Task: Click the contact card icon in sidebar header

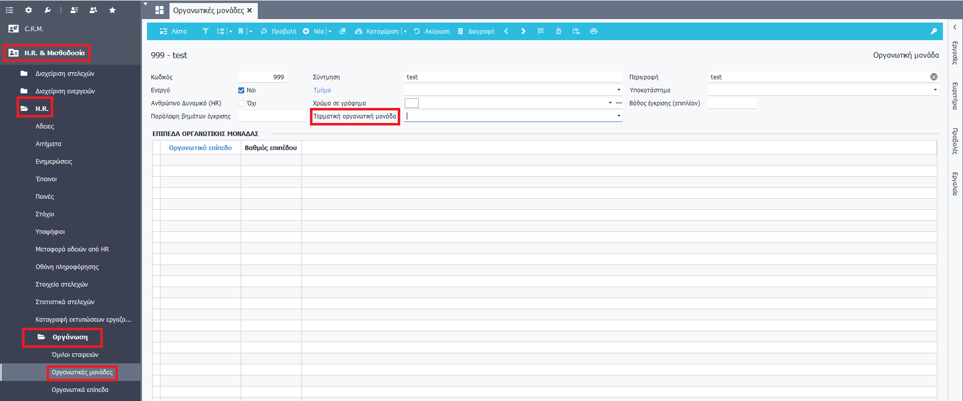Action: (x=74, y=10)
